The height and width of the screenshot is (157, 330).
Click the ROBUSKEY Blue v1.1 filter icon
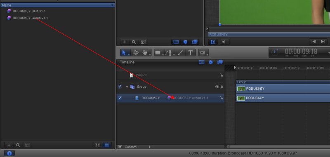9,11
